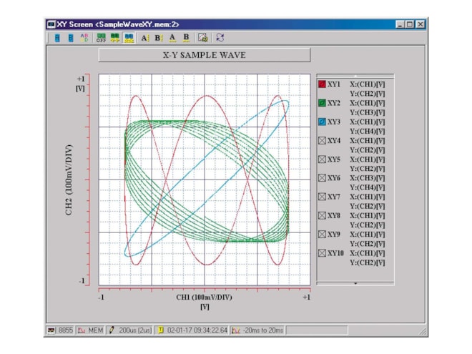Click the X-Y SAMPLE WAVE title button
The width and height of the screenshot is (472, 354).
click(x=204, y=55)
